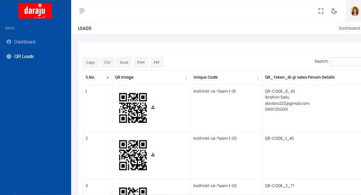This screenshot has height=195, width=361.
Task: Select QR Leads in the sidebar menu
Action: point(24,57)
